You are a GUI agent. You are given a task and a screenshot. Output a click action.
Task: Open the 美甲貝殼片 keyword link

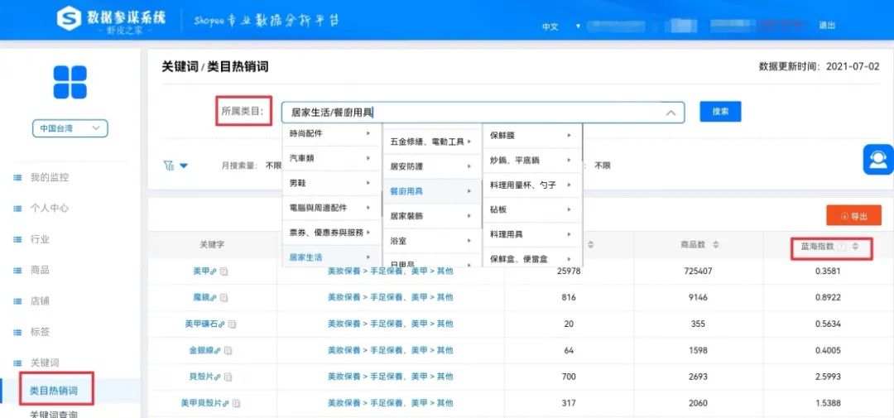(x=201, y=403)
